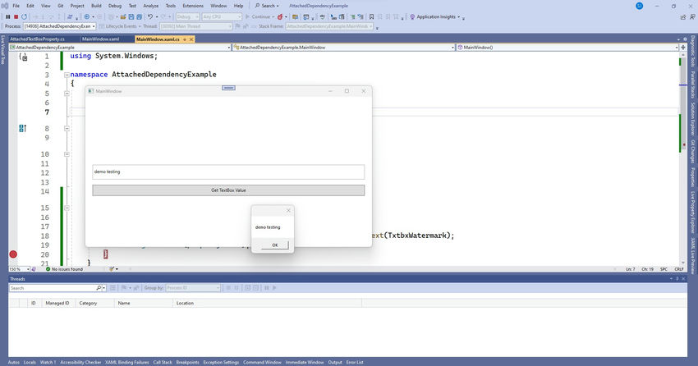The height and width of the screenshot is (366, 698).
Task: Open the Stack Frame dropdown
Action: 329,26
